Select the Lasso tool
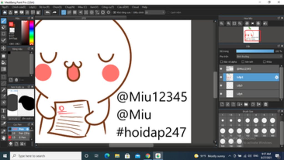 coord(3,83)
